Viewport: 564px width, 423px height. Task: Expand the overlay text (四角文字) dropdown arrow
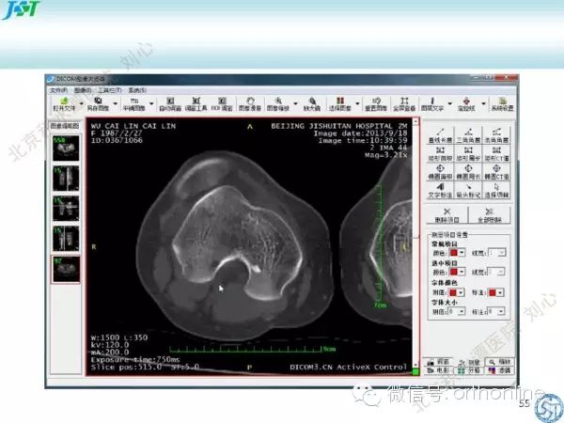coord(449,103)
